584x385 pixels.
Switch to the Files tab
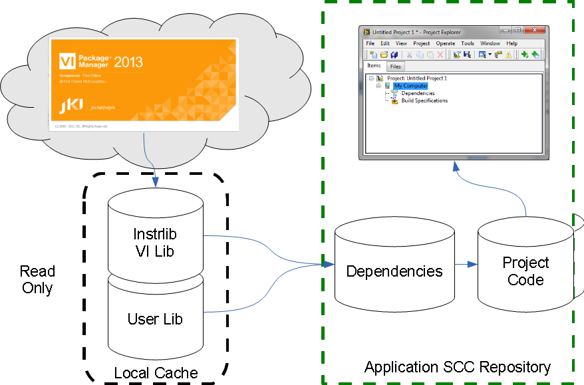click(396, 66)
